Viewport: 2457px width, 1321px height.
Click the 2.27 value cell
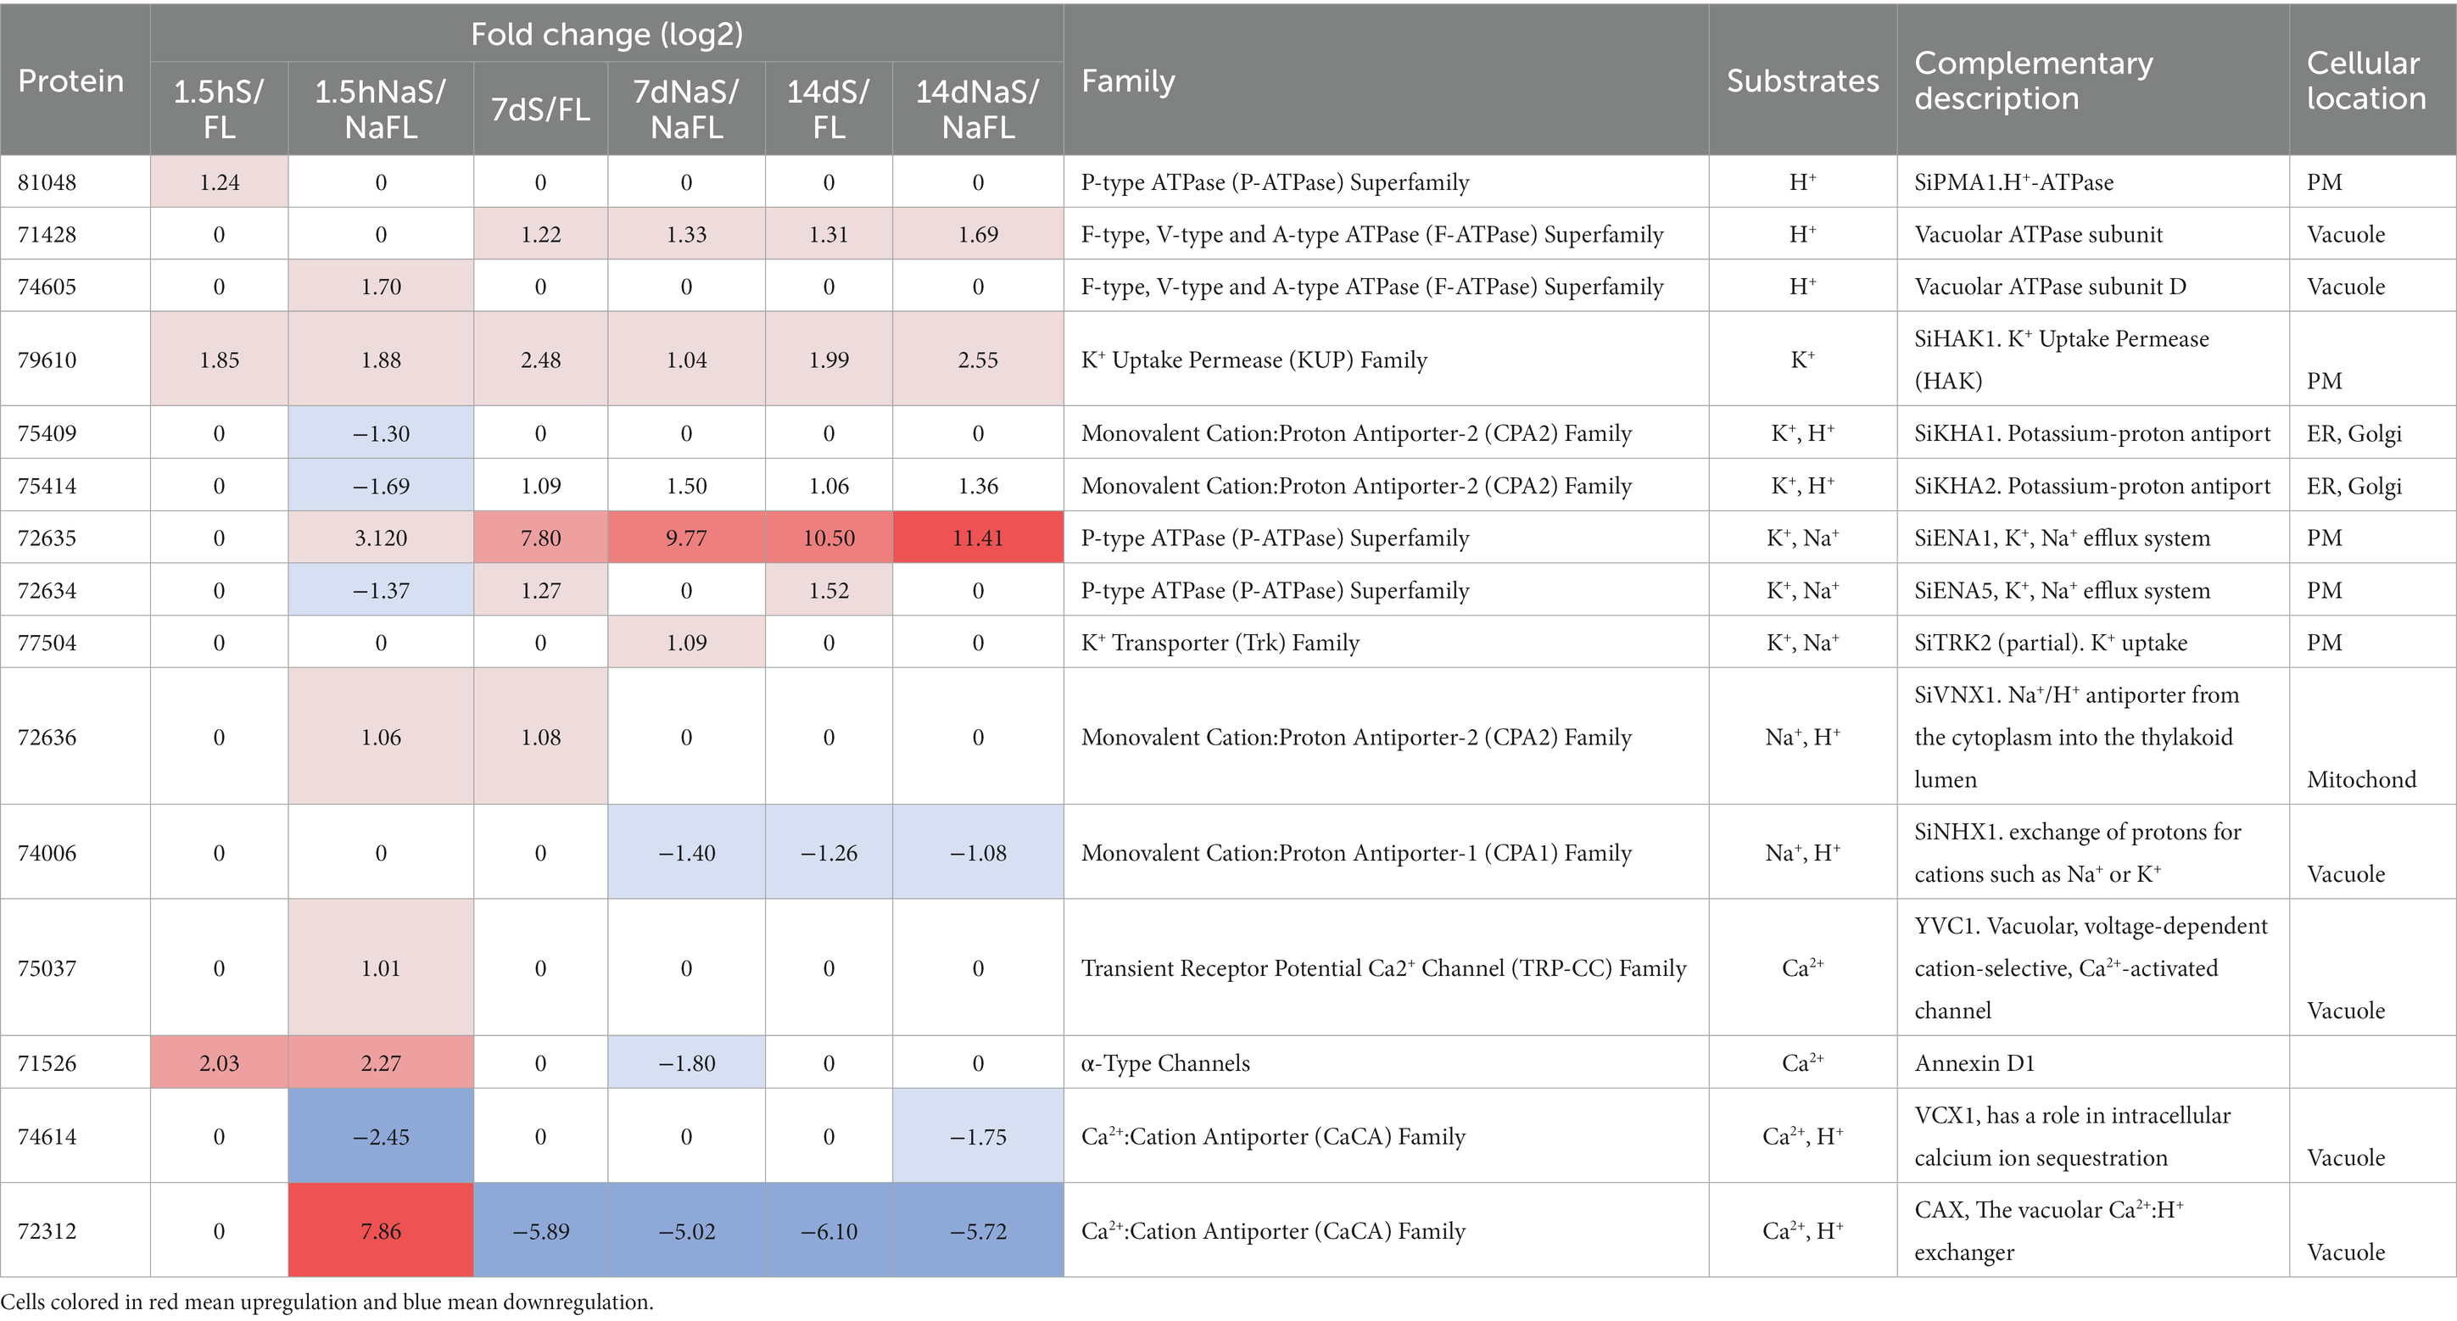click(x=381, y=1062)
